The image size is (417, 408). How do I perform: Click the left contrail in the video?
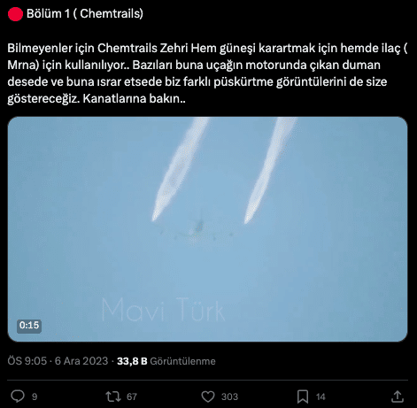180,168
